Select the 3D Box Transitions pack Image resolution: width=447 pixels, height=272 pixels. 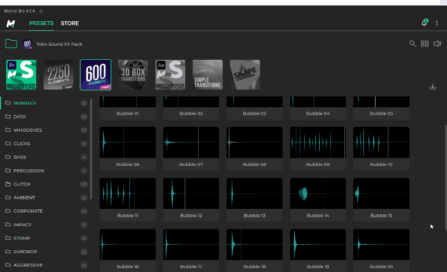pyautogui.click(x=133, y=74)
